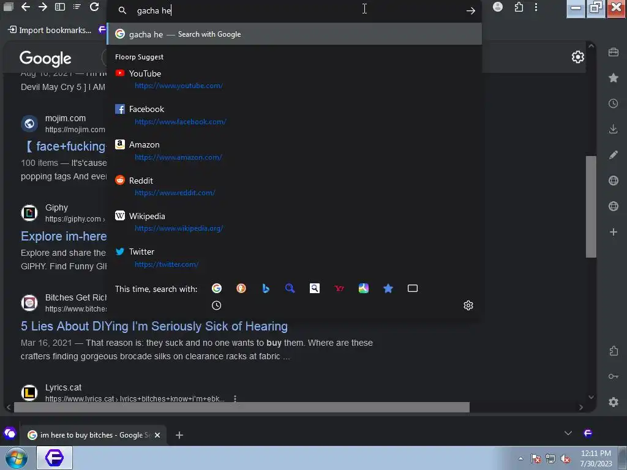This screenshot has width=627, height=470.
Task: Open the mojim.com 'face+fucking' result
Action: (66, 146)
